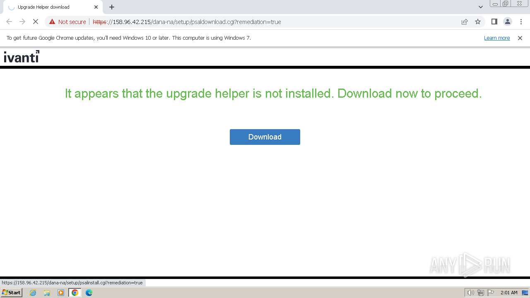The width and height of the screenshot is (530, 298).
Task: Select the Upgrade Helper download tab
Action: (53, 7)
